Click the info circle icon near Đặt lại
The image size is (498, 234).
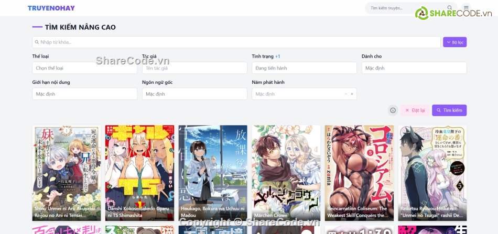pos(393,110)
